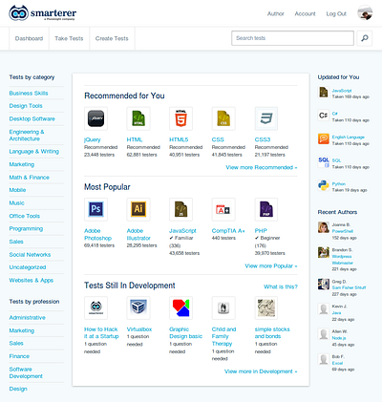This screenshot has height=402, width=382.
Task: Select the Adobe Illustrator Ai icon
Action: (138, 209)
